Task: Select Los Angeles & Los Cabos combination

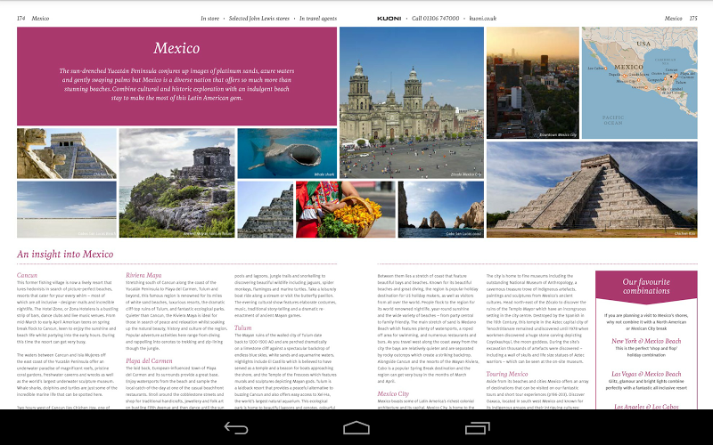Action: click(646, 407)
